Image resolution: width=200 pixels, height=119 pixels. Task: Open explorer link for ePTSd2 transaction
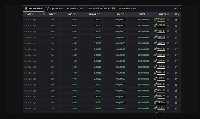[176, 26]
